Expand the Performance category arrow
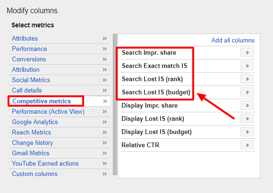This screenshot has height=193, width=273. [105, 49]
